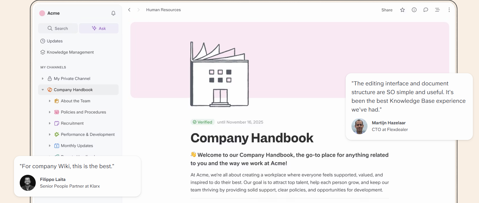Screen dimensions: 479x203
Task: Star this page as favorite
Action: [402, 10]
